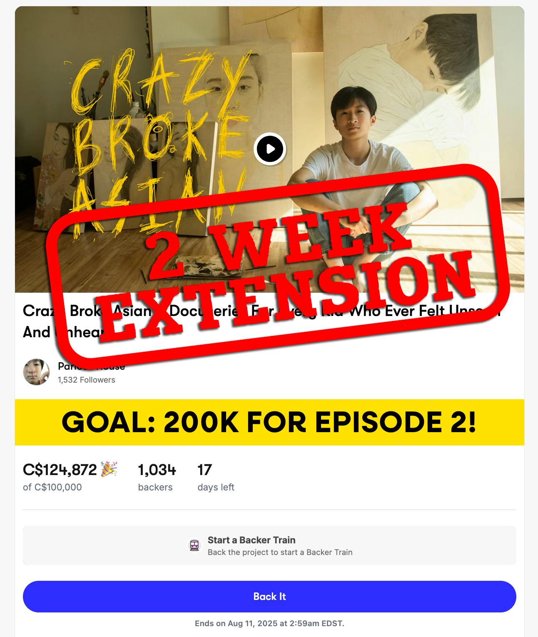The height and width of the screenshot is (637, 538).
Task: Select the Start a Backer Train panel
Action: [x=269, y=545]
